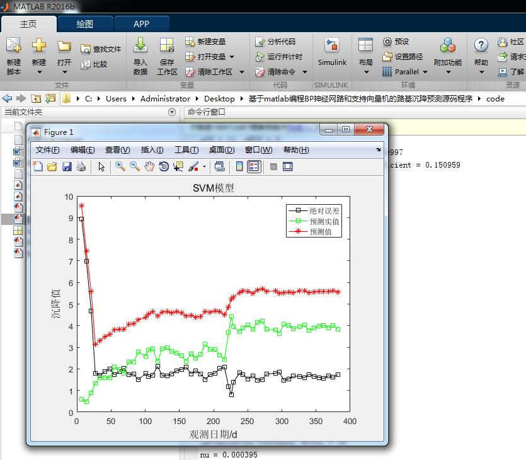Click the 帮助 question mark icon
Screen dimensions: 526x460
(x=481, y=45)
